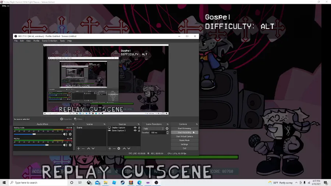Click the taskbar search box

pyautogui.click(x=38, y=183)
